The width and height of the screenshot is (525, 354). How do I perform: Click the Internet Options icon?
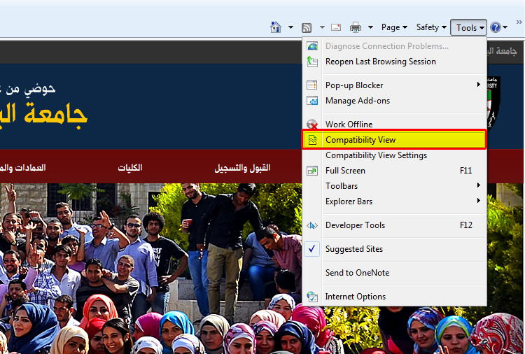tap(312, 297)
